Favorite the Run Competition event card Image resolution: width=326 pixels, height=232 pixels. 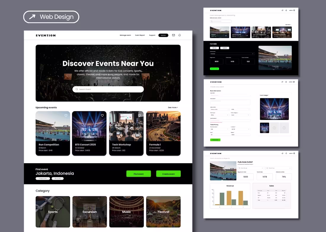65,115
